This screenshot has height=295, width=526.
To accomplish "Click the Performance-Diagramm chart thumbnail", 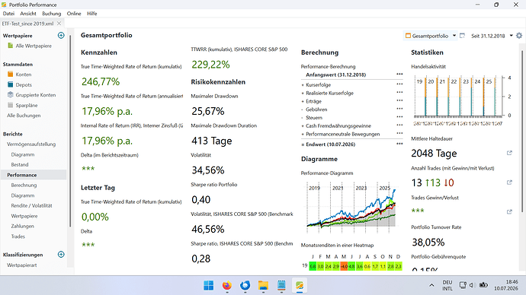I will click(351, 208).
